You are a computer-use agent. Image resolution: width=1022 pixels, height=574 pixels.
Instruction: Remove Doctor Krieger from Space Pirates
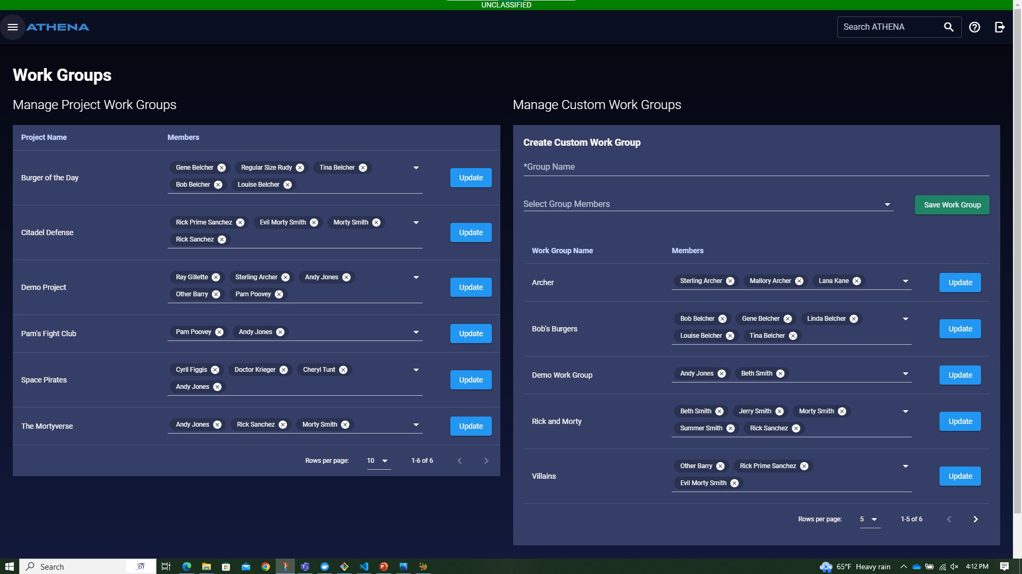[x=283, y=370]
